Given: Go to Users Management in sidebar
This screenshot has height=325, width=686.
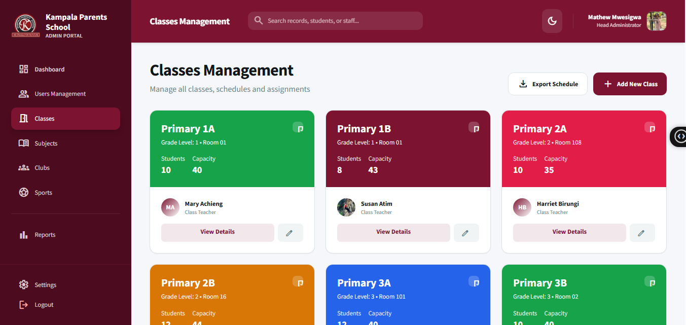Looking at the screenshot, I should point(60,94).
